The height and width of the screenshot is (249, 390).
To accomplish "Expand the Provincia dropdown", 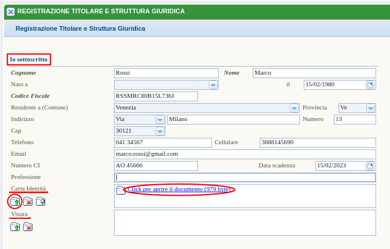I will tap(370, 108).
